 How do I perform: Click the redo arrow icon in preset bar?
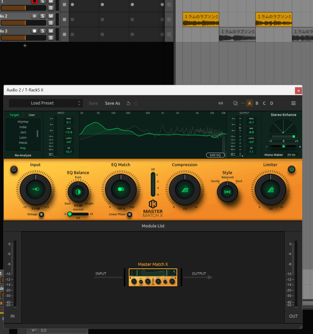coord(136,103)
